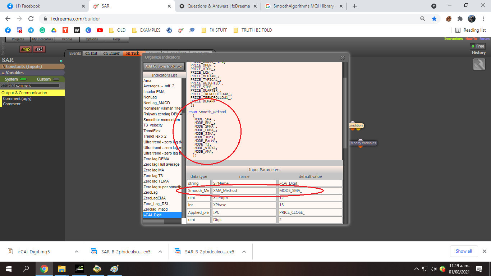The width and height of the screenshot is (491, 276).
Task: Switch to the on Timer tab
Action: pyautogui.click(x=111, y=53)
